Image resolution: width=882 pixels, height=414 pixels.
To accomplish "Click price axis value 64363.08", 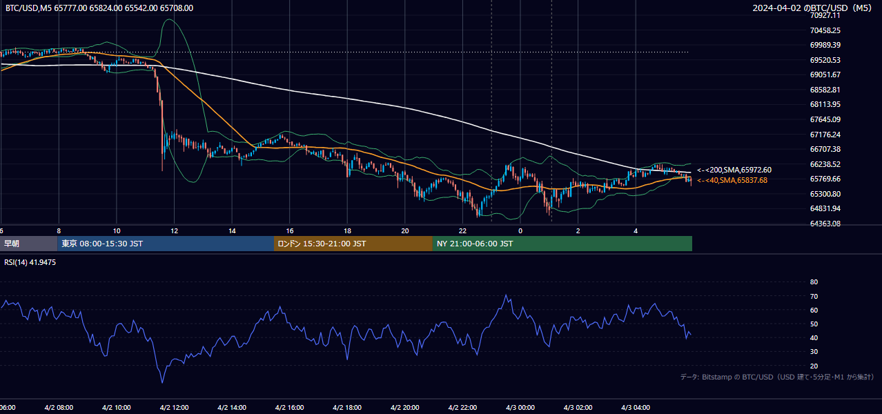I will point(825,224).
